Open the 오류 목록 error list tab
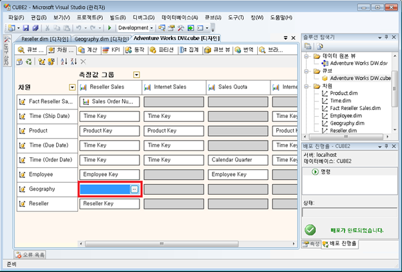The image size is (402, 272). coord(30,255)
